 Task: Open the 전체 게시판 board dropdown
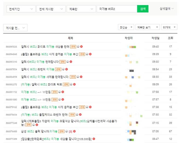pyautogui.click(x=51, y=9)
